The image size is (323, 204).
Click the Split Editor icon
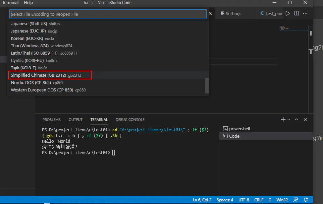(x=297, y=13)
